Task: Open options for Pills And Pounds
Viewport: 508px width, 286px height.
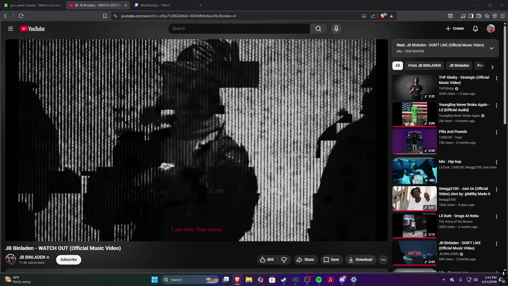Action: point(496,133)
